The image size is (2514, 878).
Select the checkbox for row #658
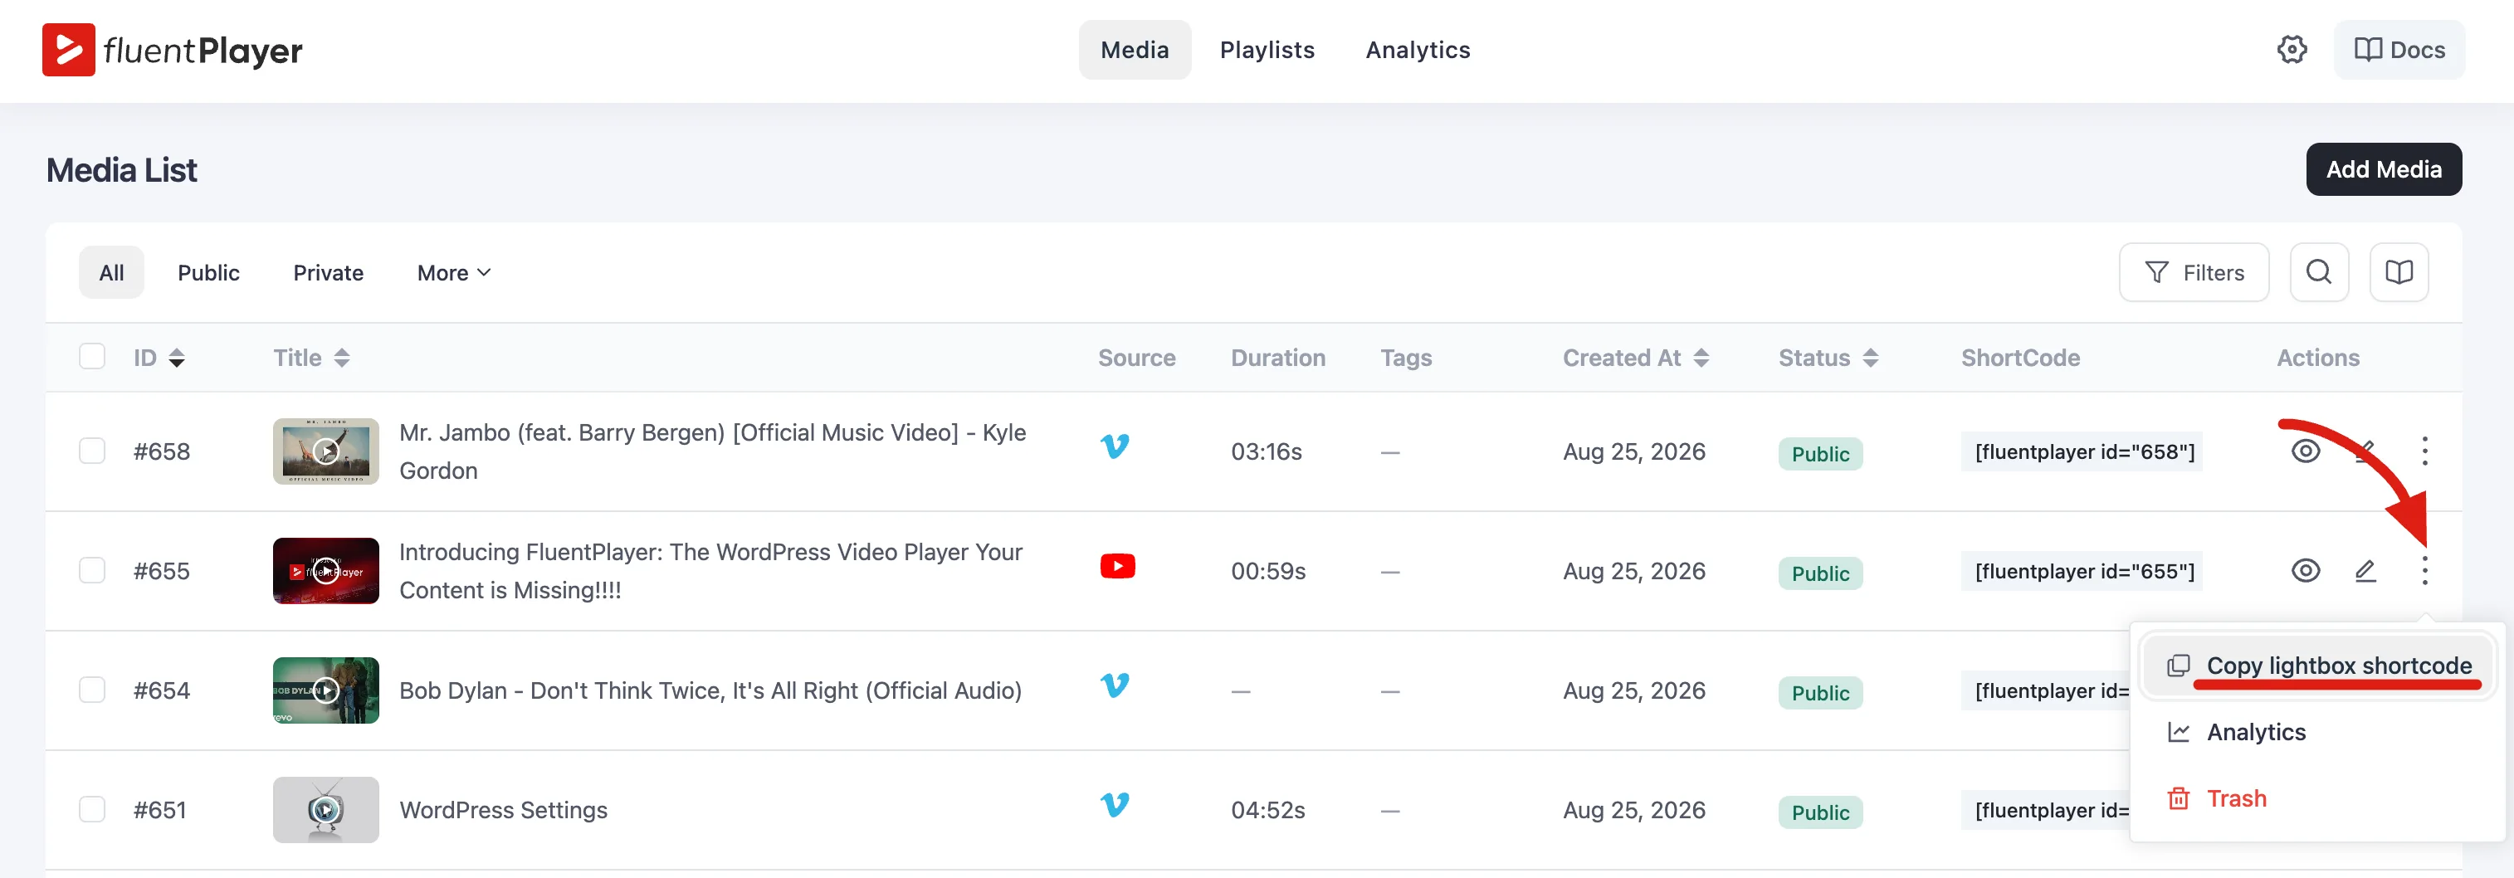point(92,451)
